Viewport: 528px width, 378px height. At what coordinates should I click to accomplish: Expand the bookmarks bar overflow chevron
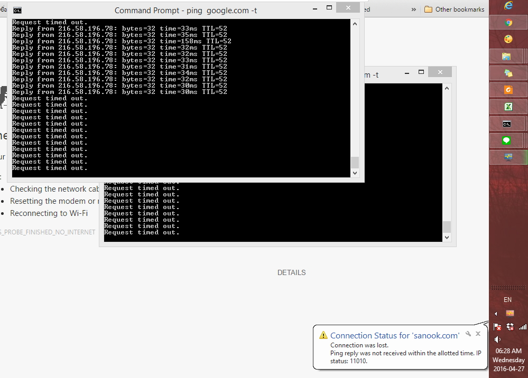tap(413, 10)
